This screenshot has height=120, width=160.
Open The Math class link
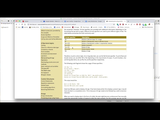click(46, 70)
